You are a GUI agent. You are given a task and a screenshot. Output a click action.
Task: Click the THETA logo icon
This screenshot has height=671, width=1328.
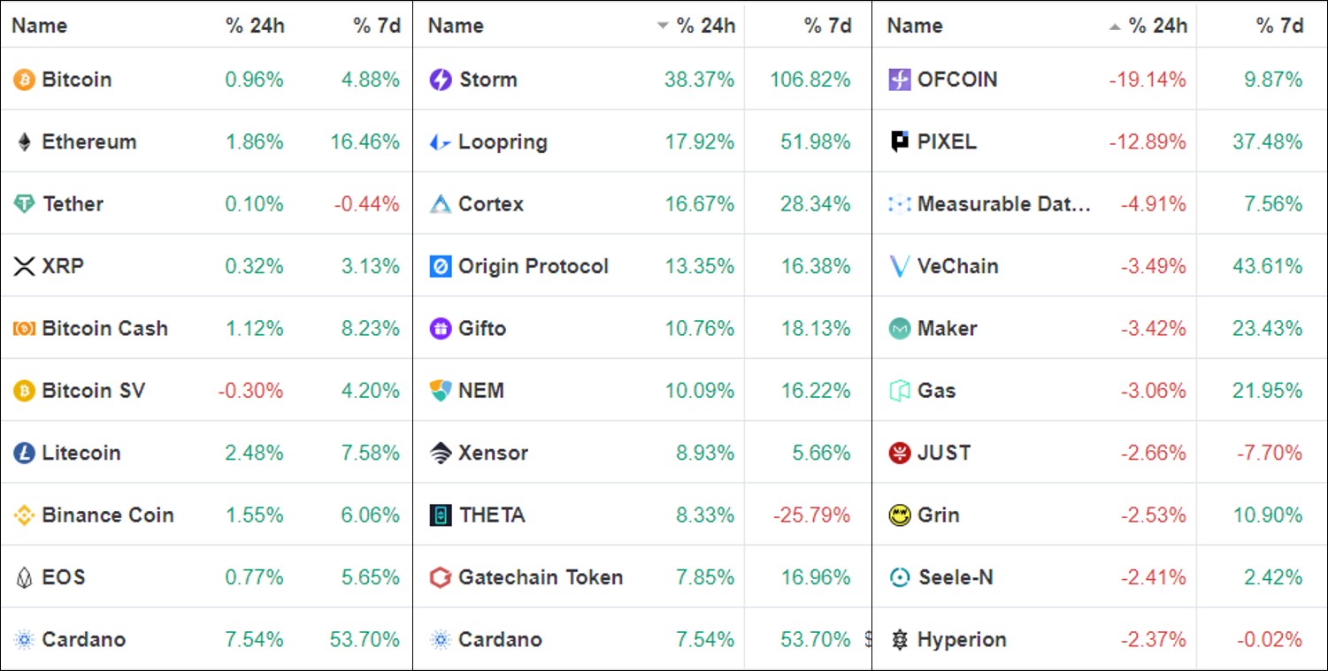(440, 515)
